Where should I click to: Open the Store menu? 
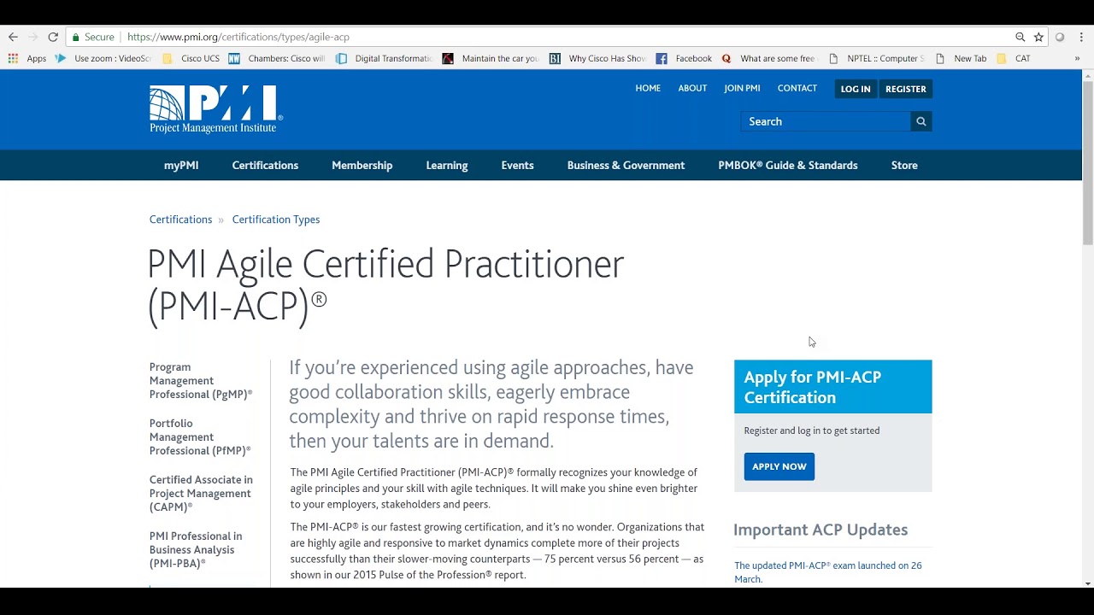pyautogui.click(x=904, y=166)
